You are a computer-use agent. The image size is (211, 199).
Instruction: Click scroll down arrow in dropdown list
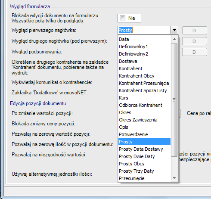tap(174, 178)
